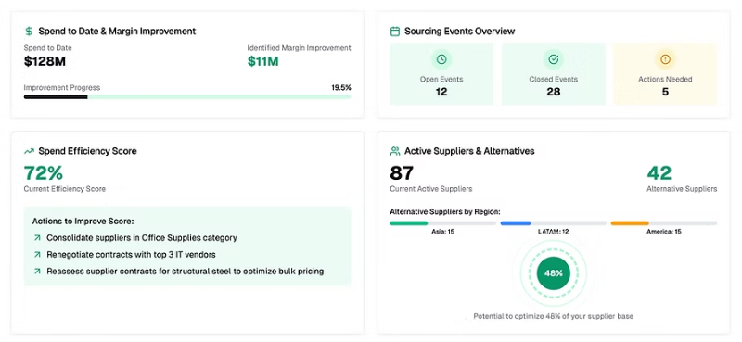Click the 42 Alternative Suppliers count

pyautogui.click(x=659, y=173)
